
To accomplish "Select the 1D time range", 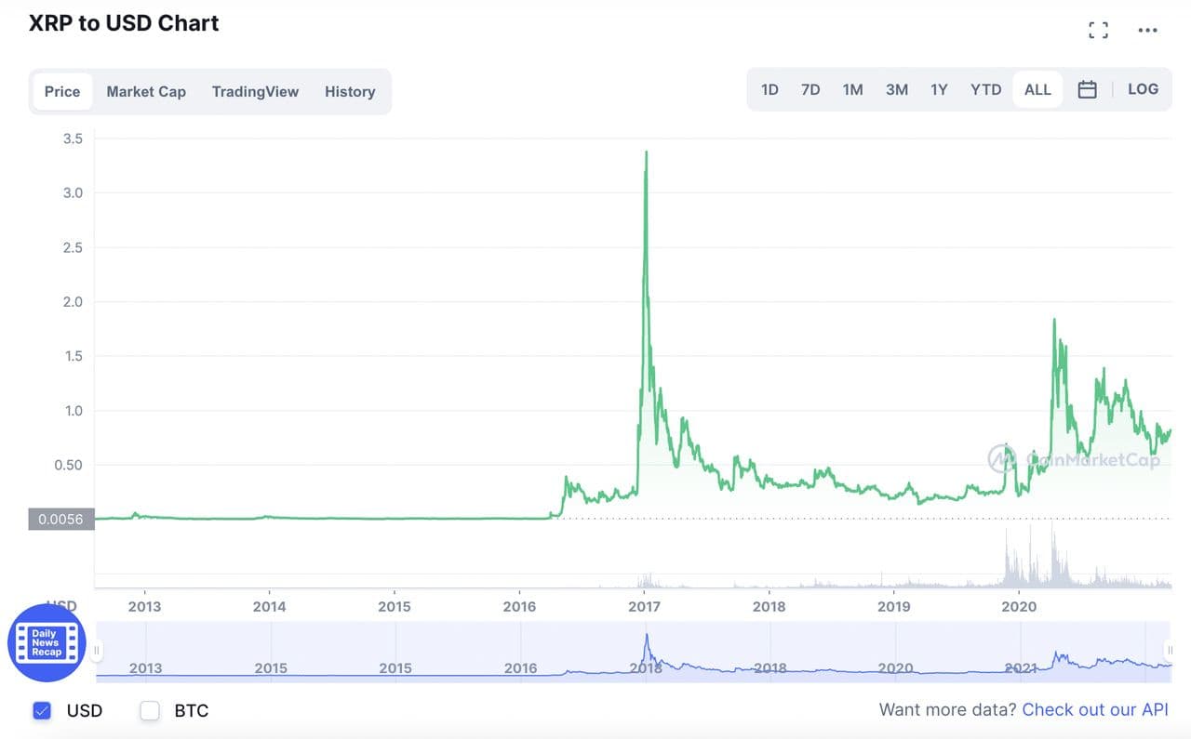I will pos(769,90).
